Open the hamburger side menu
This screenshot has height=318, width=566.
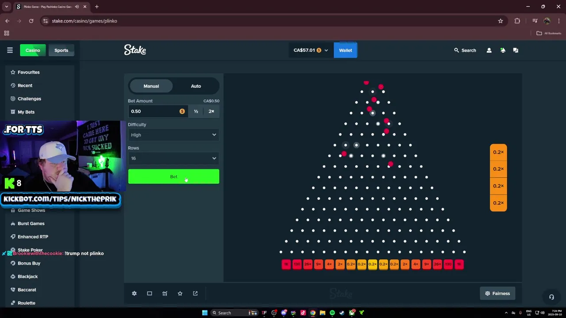point(10,50)
